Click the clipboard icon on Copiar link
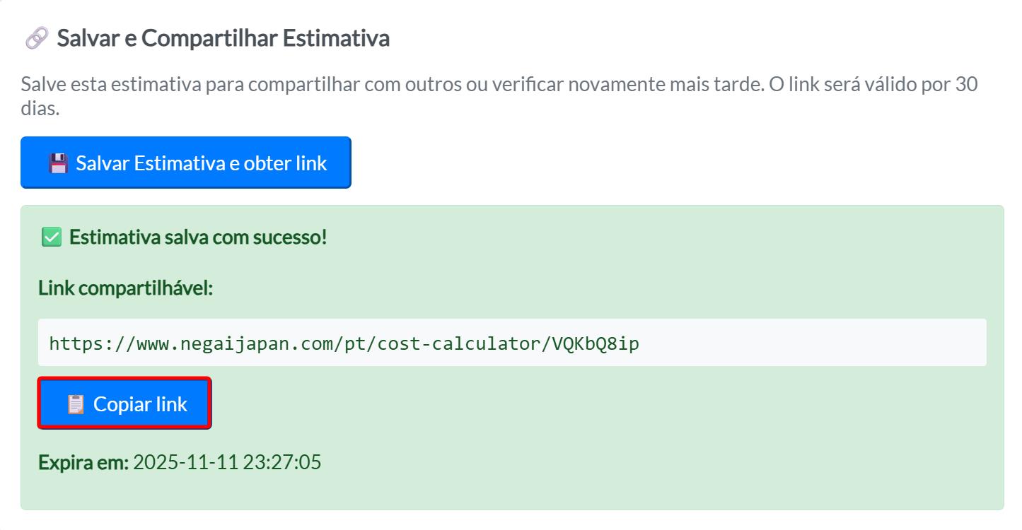 click(x=75, y=404)
